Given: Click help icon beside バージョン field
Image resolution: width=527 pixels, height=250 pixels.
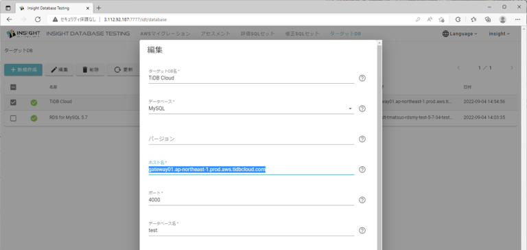Looking at the screenshot, I should click(x=362, y=139).
